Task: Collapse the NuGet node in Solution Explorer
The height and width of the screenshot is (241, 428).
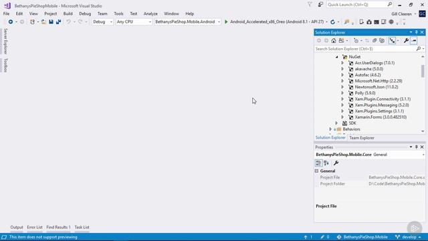Action: tap(337, 57)
